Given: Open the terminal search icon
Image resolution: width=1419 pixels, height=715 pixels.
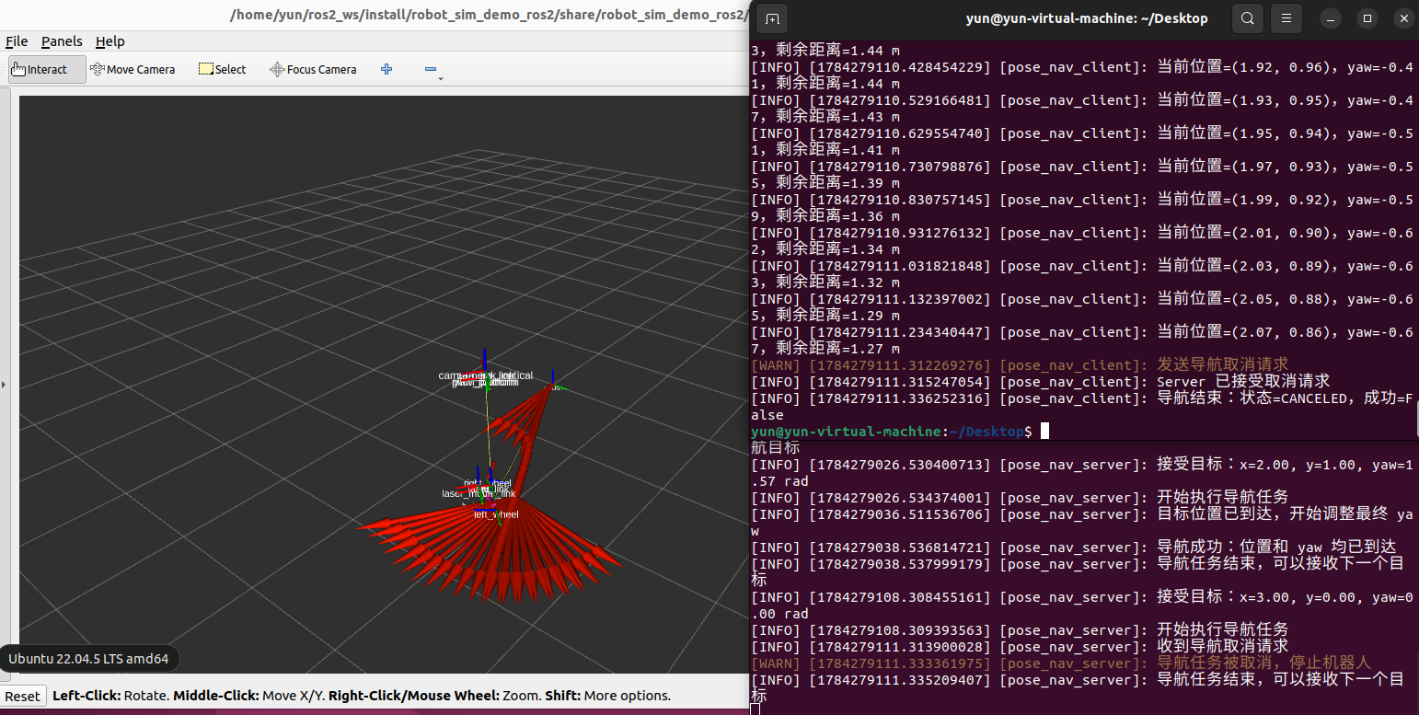Looking at the screenshot, I should [x=1247, y=18].
